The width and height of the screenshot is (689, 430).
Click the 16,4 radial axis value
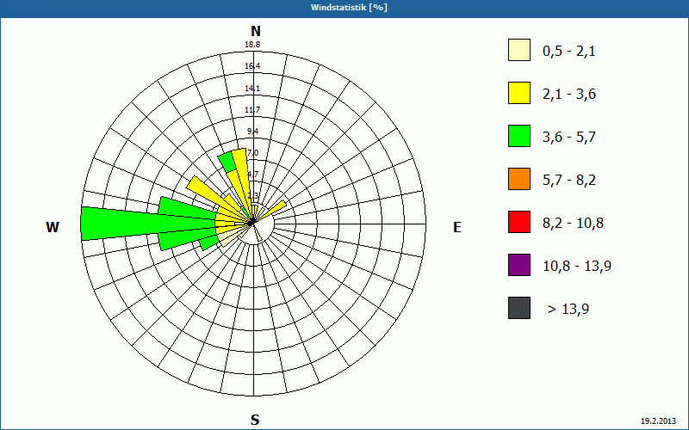pyautogui.click(x=252, y=66)
